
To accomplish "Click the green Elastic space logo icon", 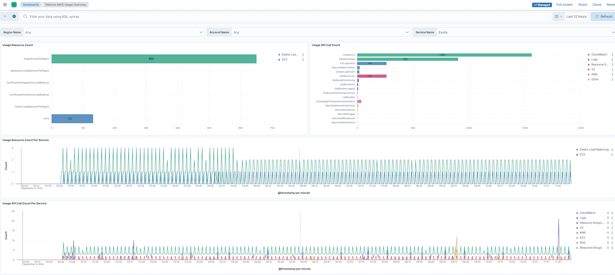I will (x=14, y=4).
